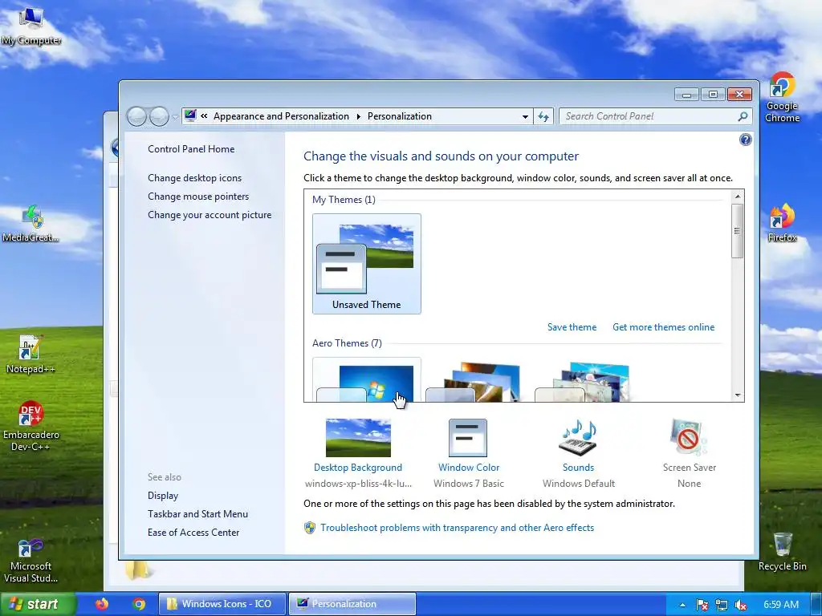Select the Unsaved Theme thumbnail
822x616 pixels.
tap(366, 263)
